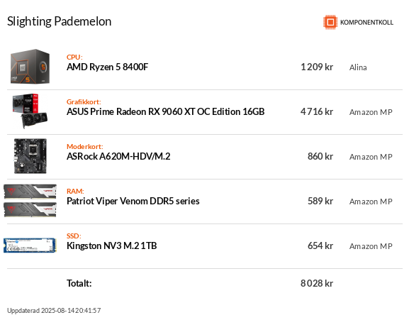Open the Patriot Viper RAM sticks image
Screen dimensions: 409x320
tap(30, 201)
